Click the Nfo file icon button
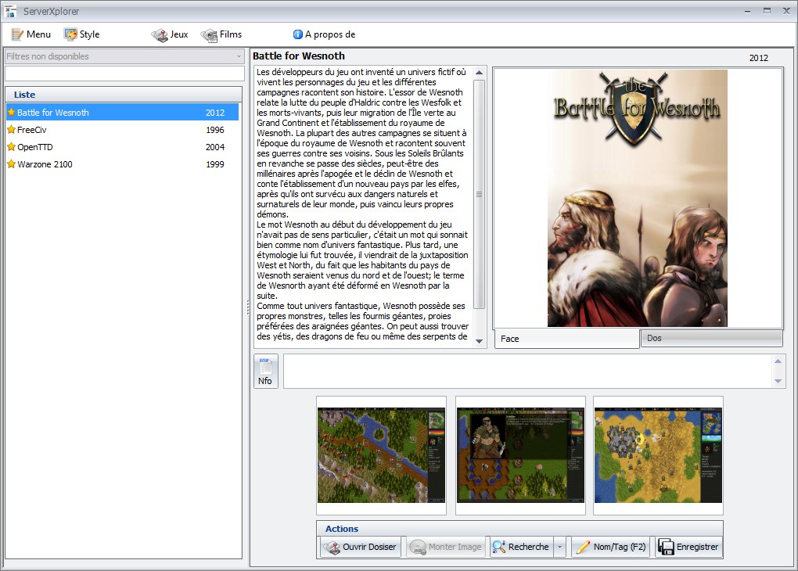The width and height of the screenshot is (798, 571). click(x=266, y=372)
